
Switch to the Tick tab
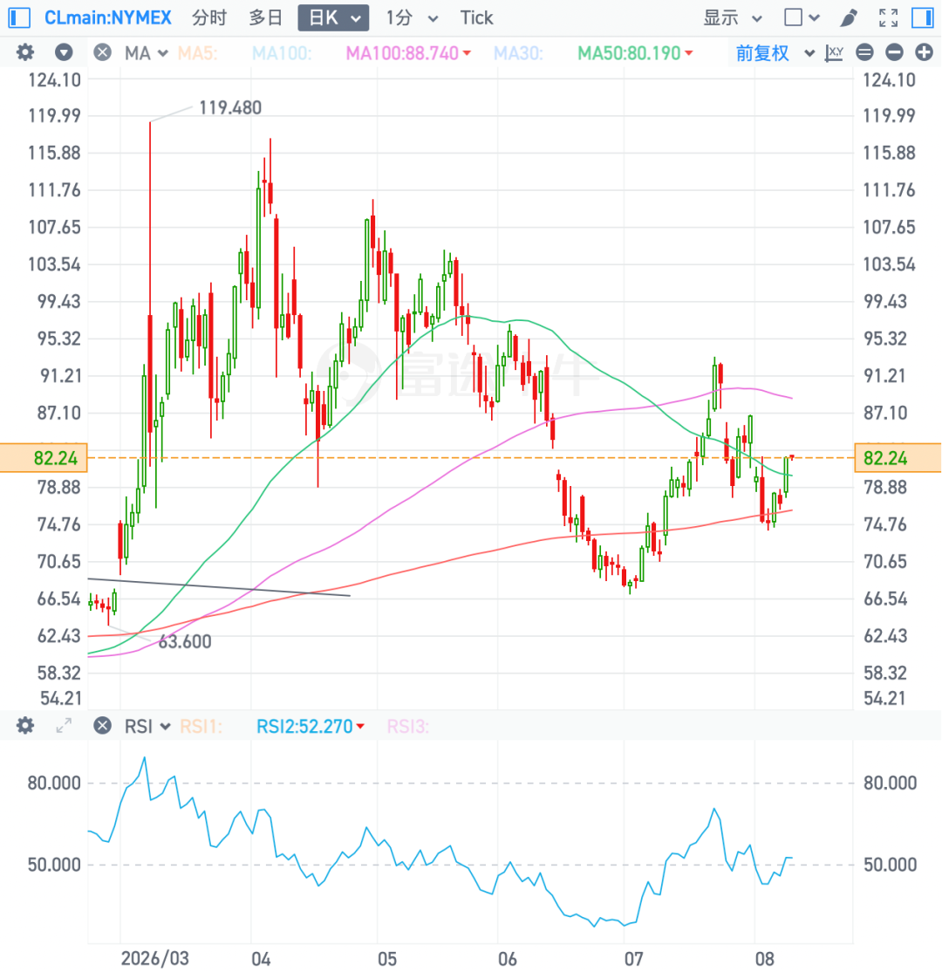(x=476, y=18)
